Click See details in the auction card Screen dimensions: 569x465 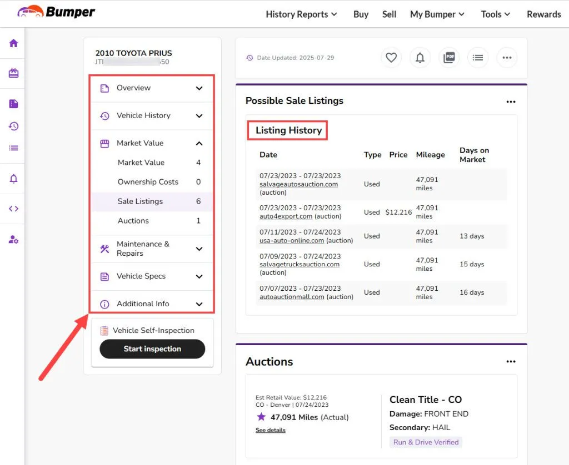point(271,430)
